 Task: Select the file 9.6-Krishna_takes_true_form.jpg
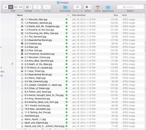(x=41, y=102)
